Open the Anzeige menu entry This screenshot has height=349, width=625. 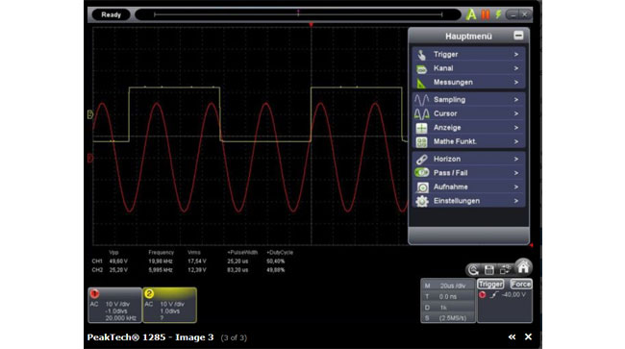pos(469,128)
